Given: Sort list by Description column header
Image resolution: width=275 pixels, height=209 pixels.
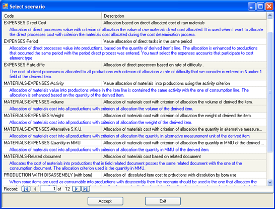Looking at the screenshot, I should 184,16.
